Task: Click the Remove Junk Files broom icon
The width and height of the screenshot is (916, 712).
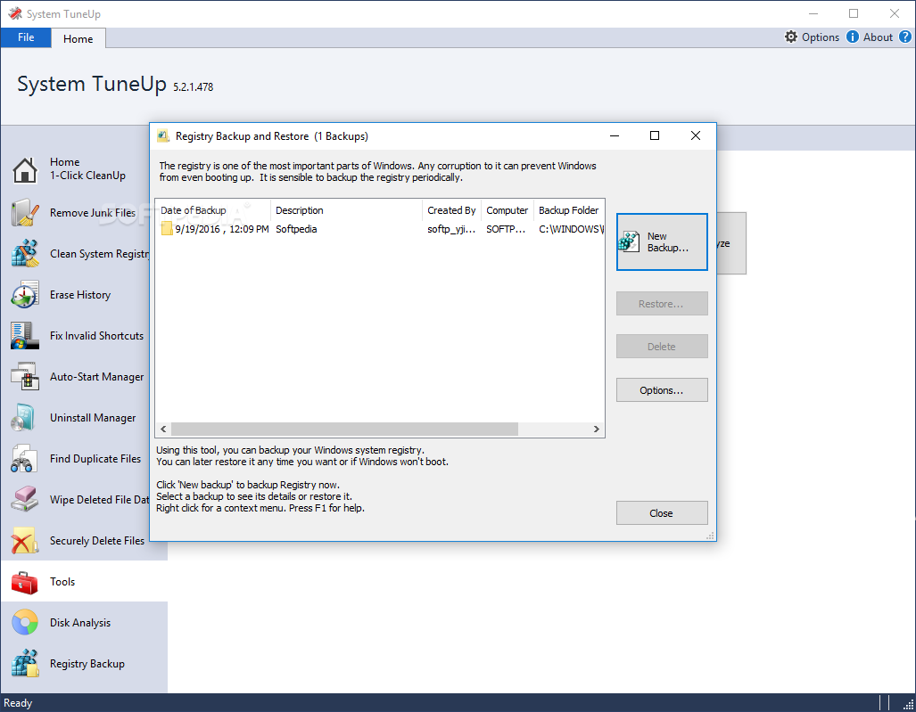Action: pos(25,212)
